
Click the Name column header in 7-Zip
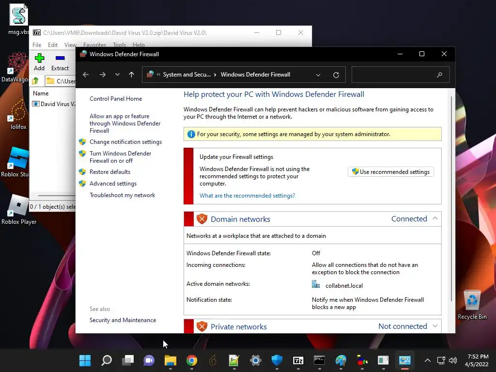(41, 93)
